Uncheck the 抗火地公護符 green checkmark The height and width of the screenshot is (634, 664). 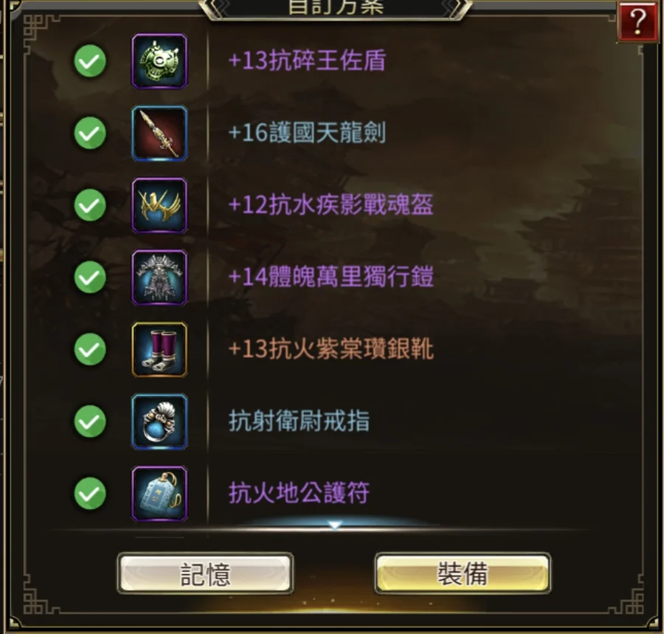tap(90, 493)
